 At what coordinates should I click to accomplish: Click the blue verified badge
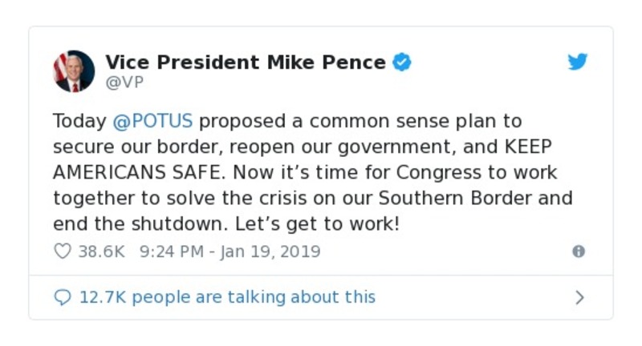pyautogui.click(x=401, y=62)
